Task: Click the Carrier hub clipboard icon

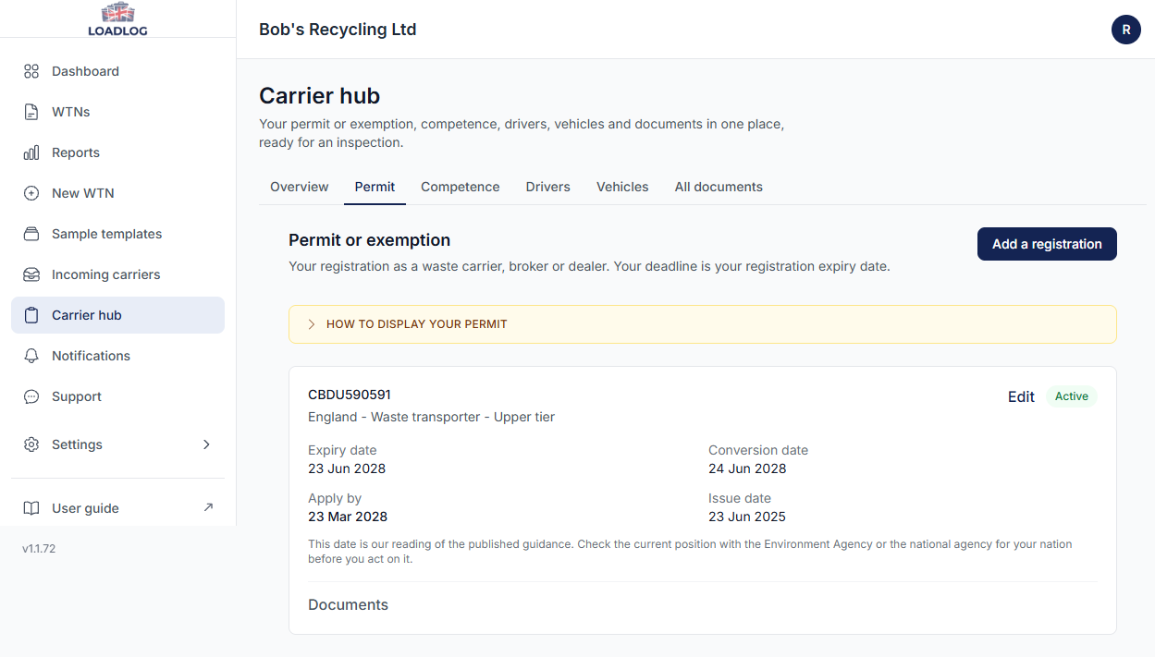Action: (31, 315)
